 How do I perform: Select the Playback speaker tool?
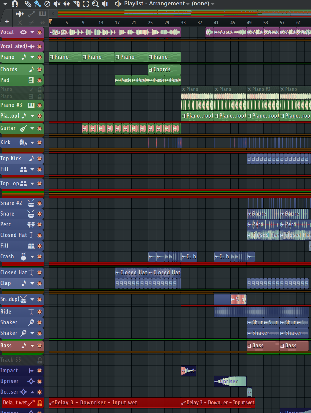coord(105,4)
